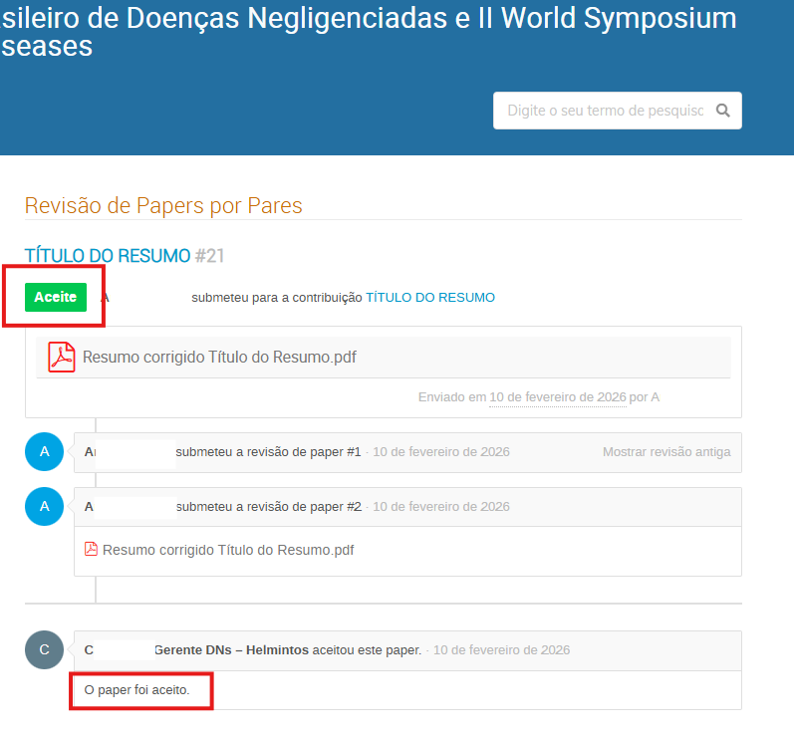The height and width of the screenshot is (743, 794).
Task: Click the date next to revision #1
Action: point(440,452)
